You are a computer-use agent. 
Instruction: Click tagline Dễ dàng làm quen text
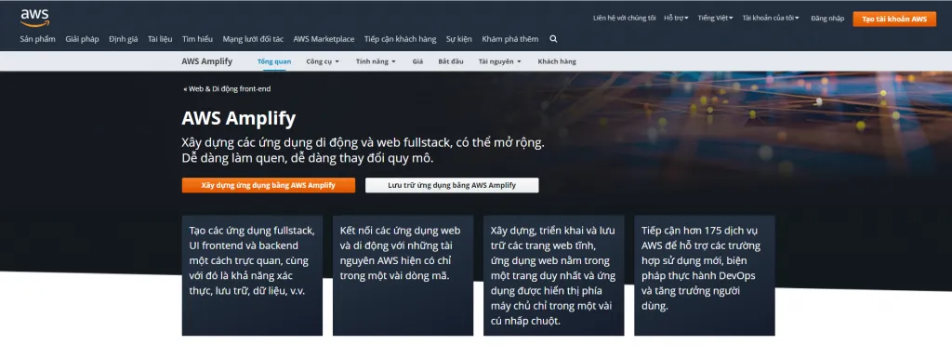click(308, 159)
